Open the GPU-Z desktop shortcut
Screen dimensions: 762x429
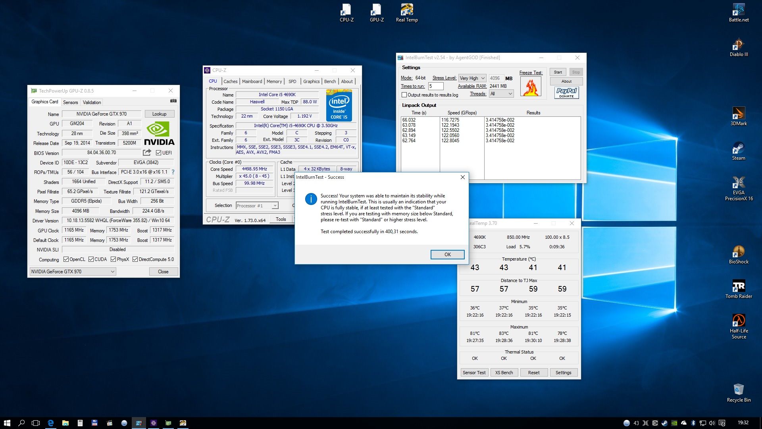pos(377,13)
